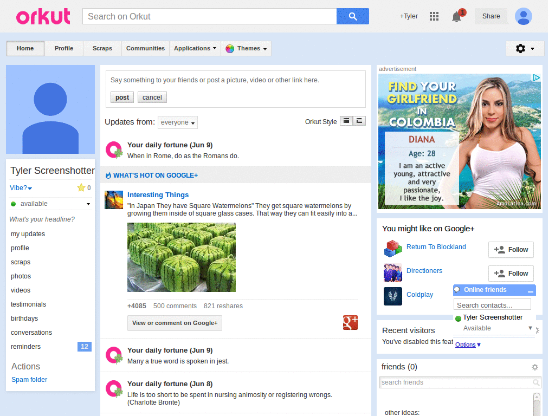Click the flame icon beside What's Hot
The width and height of the screenshot is (555, 416).
pos(108,175)
